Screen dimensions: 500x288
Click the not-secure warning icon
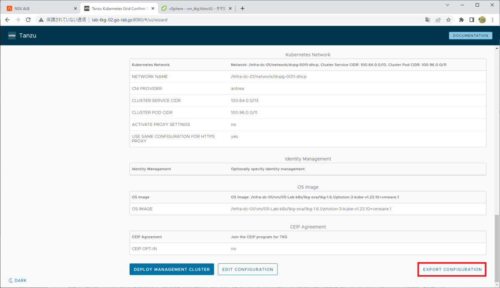tap(42, 20)
